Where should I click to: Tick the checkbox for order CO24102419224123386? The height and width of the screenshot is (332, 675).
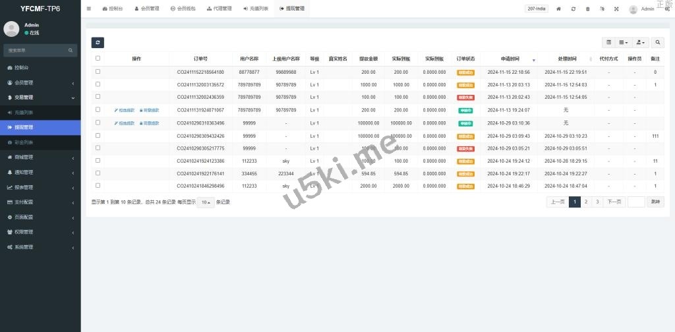[98, 161]
